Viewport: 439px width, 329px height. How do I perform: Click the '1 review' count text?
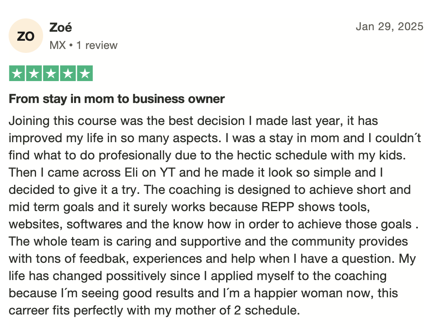click(97, 45)
